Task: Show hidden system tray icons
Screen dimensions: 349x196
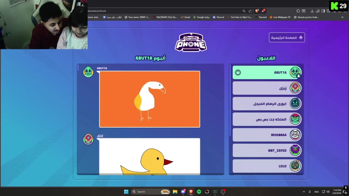Action: click(304, 192)
